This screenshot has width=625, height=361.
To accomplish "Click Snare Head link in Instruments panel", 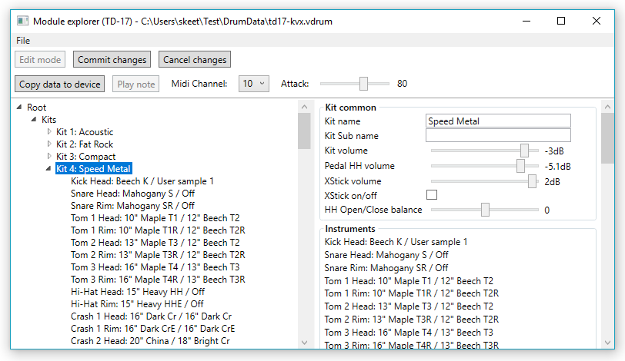I will (386, 255).
